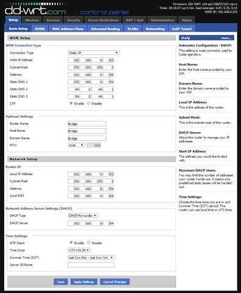This screenshot has height=293, width=241.
Task: Click Static DNS 3 third octet field
Action: point(97,96)
